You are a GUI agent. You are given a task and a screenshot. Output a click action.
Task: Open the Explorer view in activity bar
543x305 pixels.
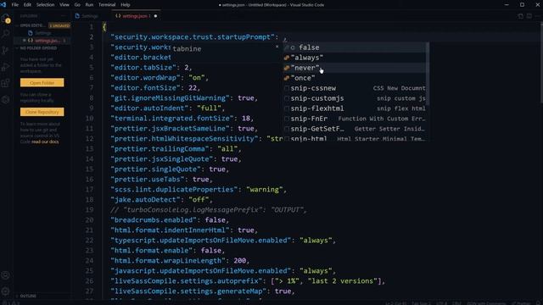click(x=6, y=18)
